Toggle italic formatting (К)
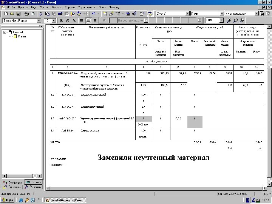The width and height of the screenshot is (272, 204). [x=68, y=20]
